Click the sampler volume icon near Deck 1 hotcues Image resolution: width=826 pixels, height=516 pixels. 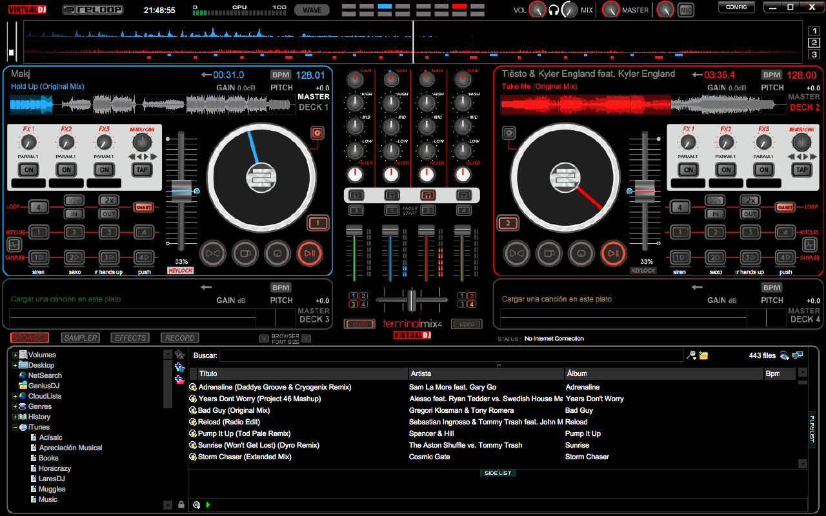click(x=14, y=244)
